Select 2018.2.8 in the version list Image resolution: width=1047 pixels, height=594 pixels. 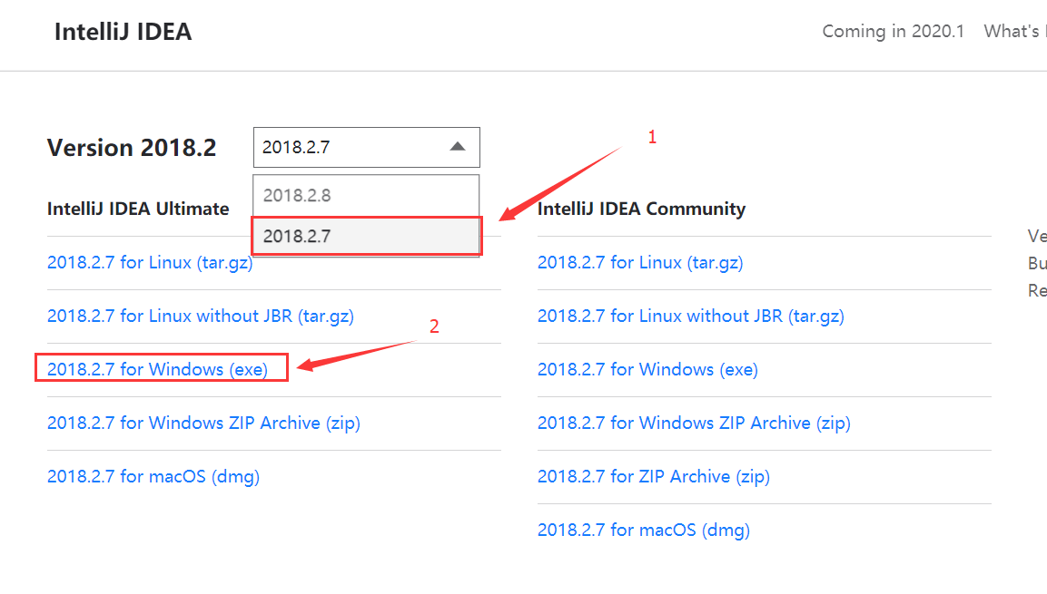point(366,195)
